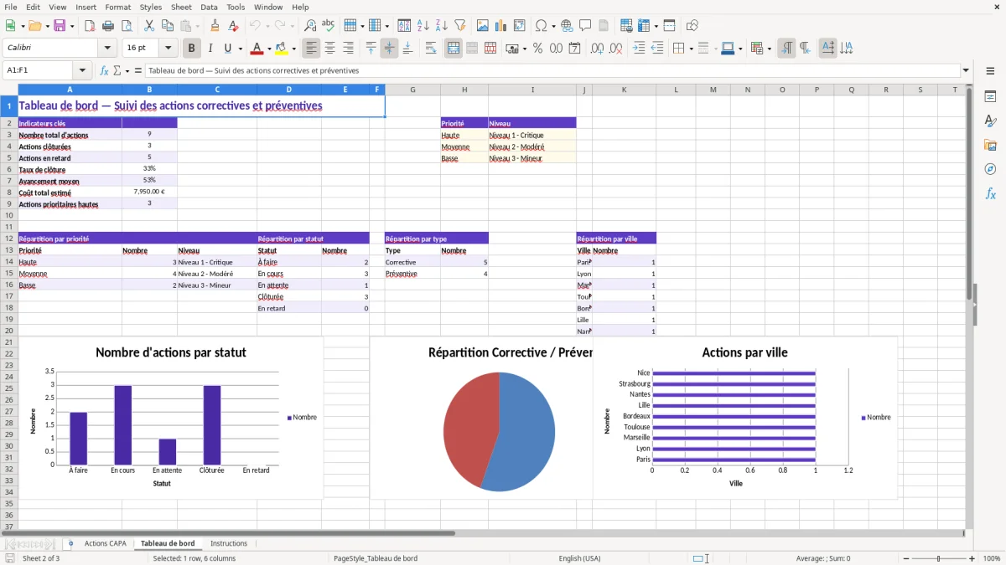Click the Print icon
Viewport: 1006px width, 565px height.
pos(108,26)
